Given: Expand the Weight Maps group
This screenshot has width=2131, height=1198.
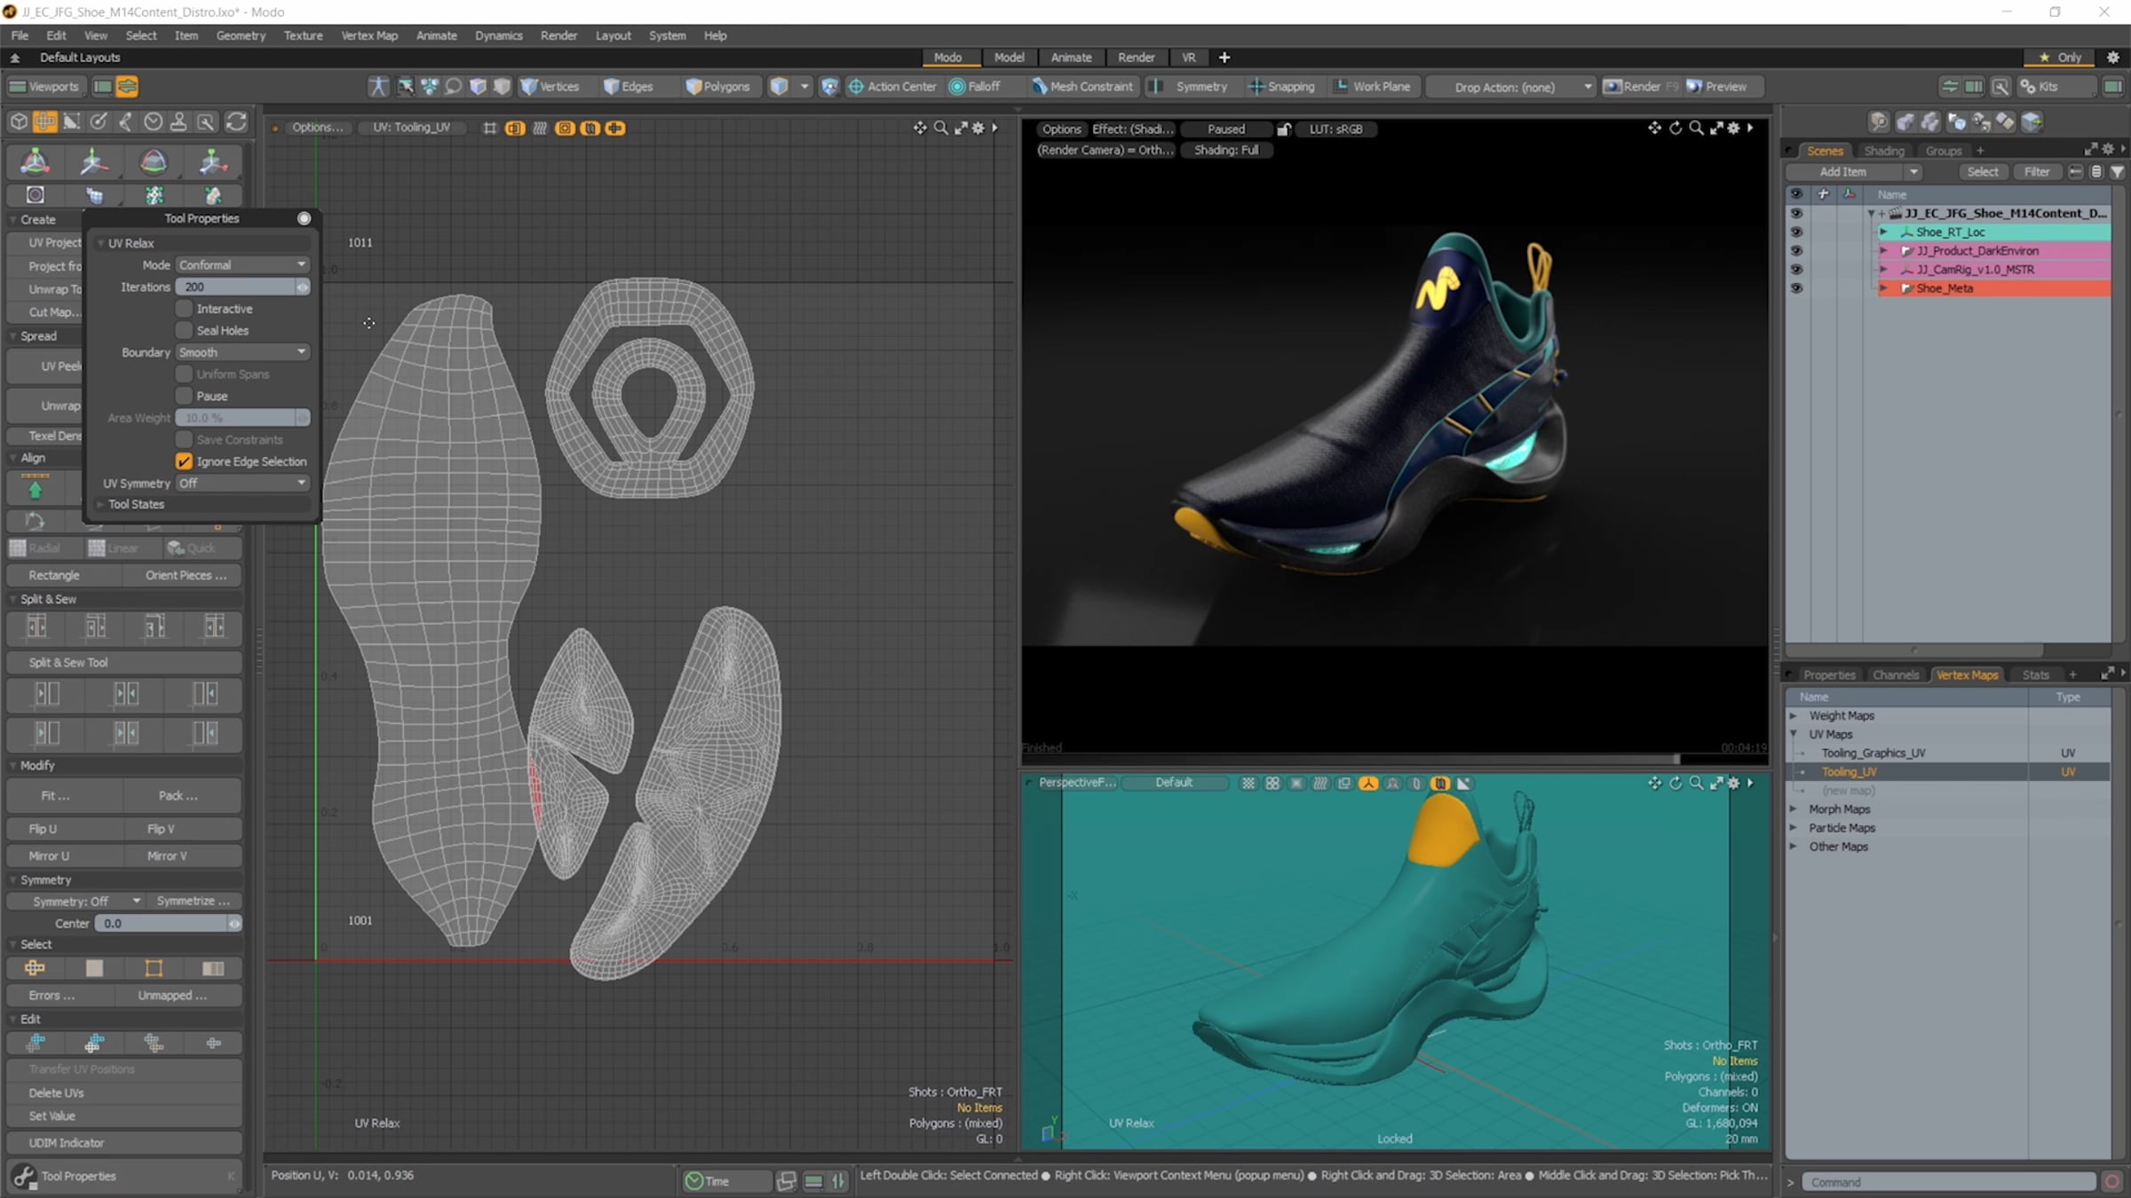Looking at the screenshot, I should tap(1793, 715).
